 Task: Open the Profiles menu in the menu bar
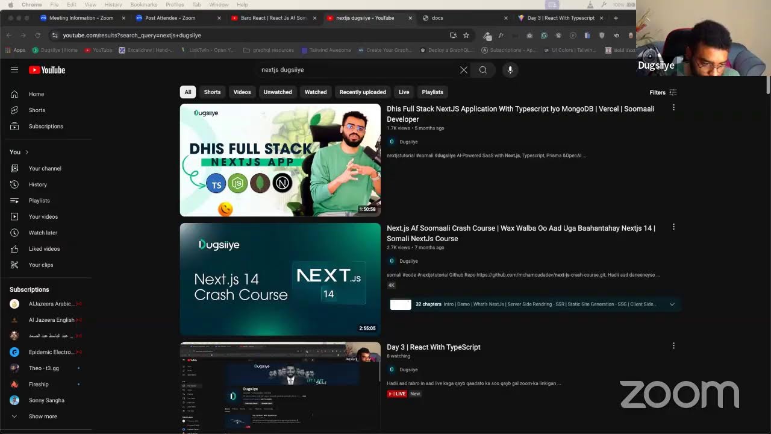(175, 4)
